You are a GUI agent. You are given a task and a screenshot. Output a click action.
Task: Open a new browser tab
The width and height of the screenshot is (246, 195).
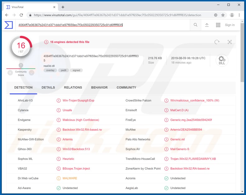[x=63, y=7]
